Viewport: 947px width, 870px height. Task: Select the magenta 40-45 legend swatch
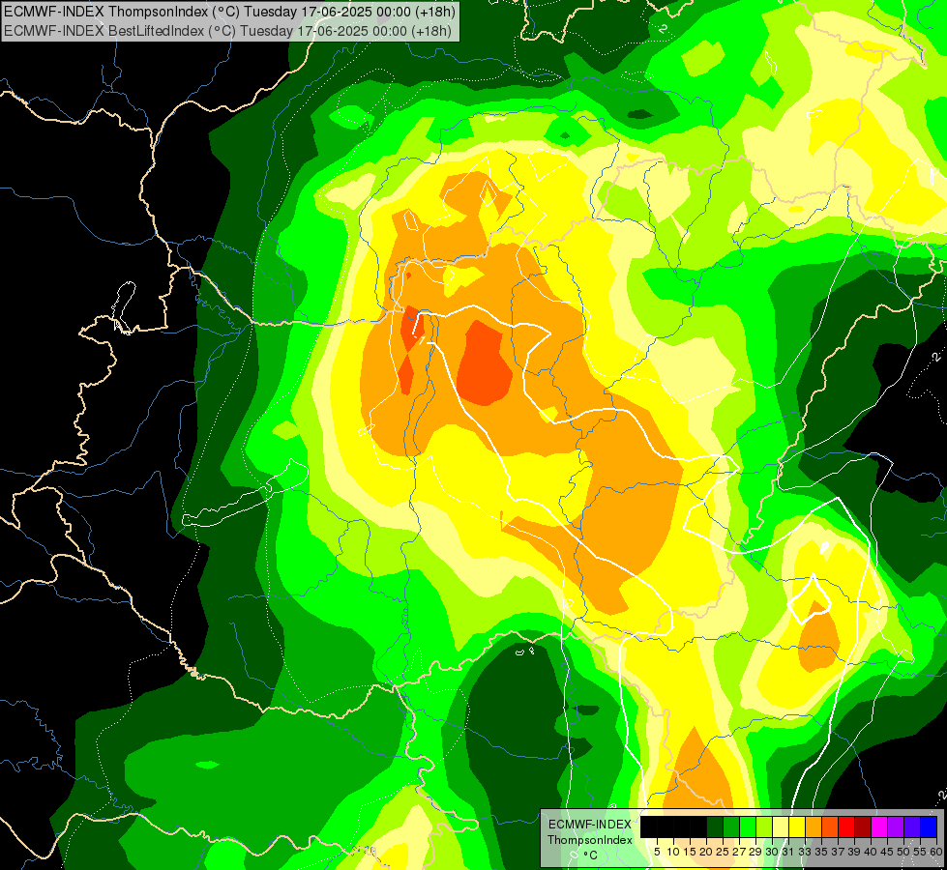pos(879,826)
